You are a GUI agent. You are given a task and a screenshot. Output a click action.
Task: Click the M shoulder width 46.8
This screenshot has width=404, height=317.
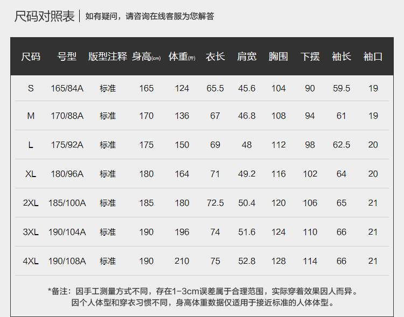pos(247,116)
